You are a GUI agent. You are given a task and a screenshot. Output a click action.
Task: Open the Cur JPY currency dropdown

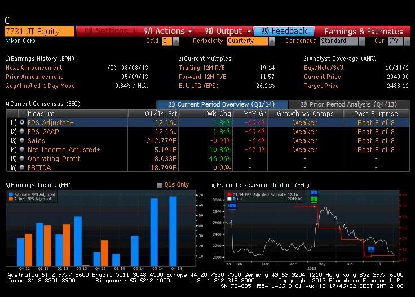(x=407, y=41)
